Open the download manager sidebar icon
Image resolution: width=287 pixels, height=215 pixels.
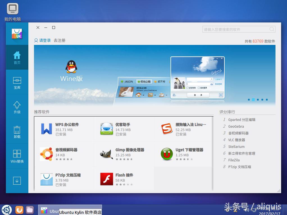(x=17, y=180)
